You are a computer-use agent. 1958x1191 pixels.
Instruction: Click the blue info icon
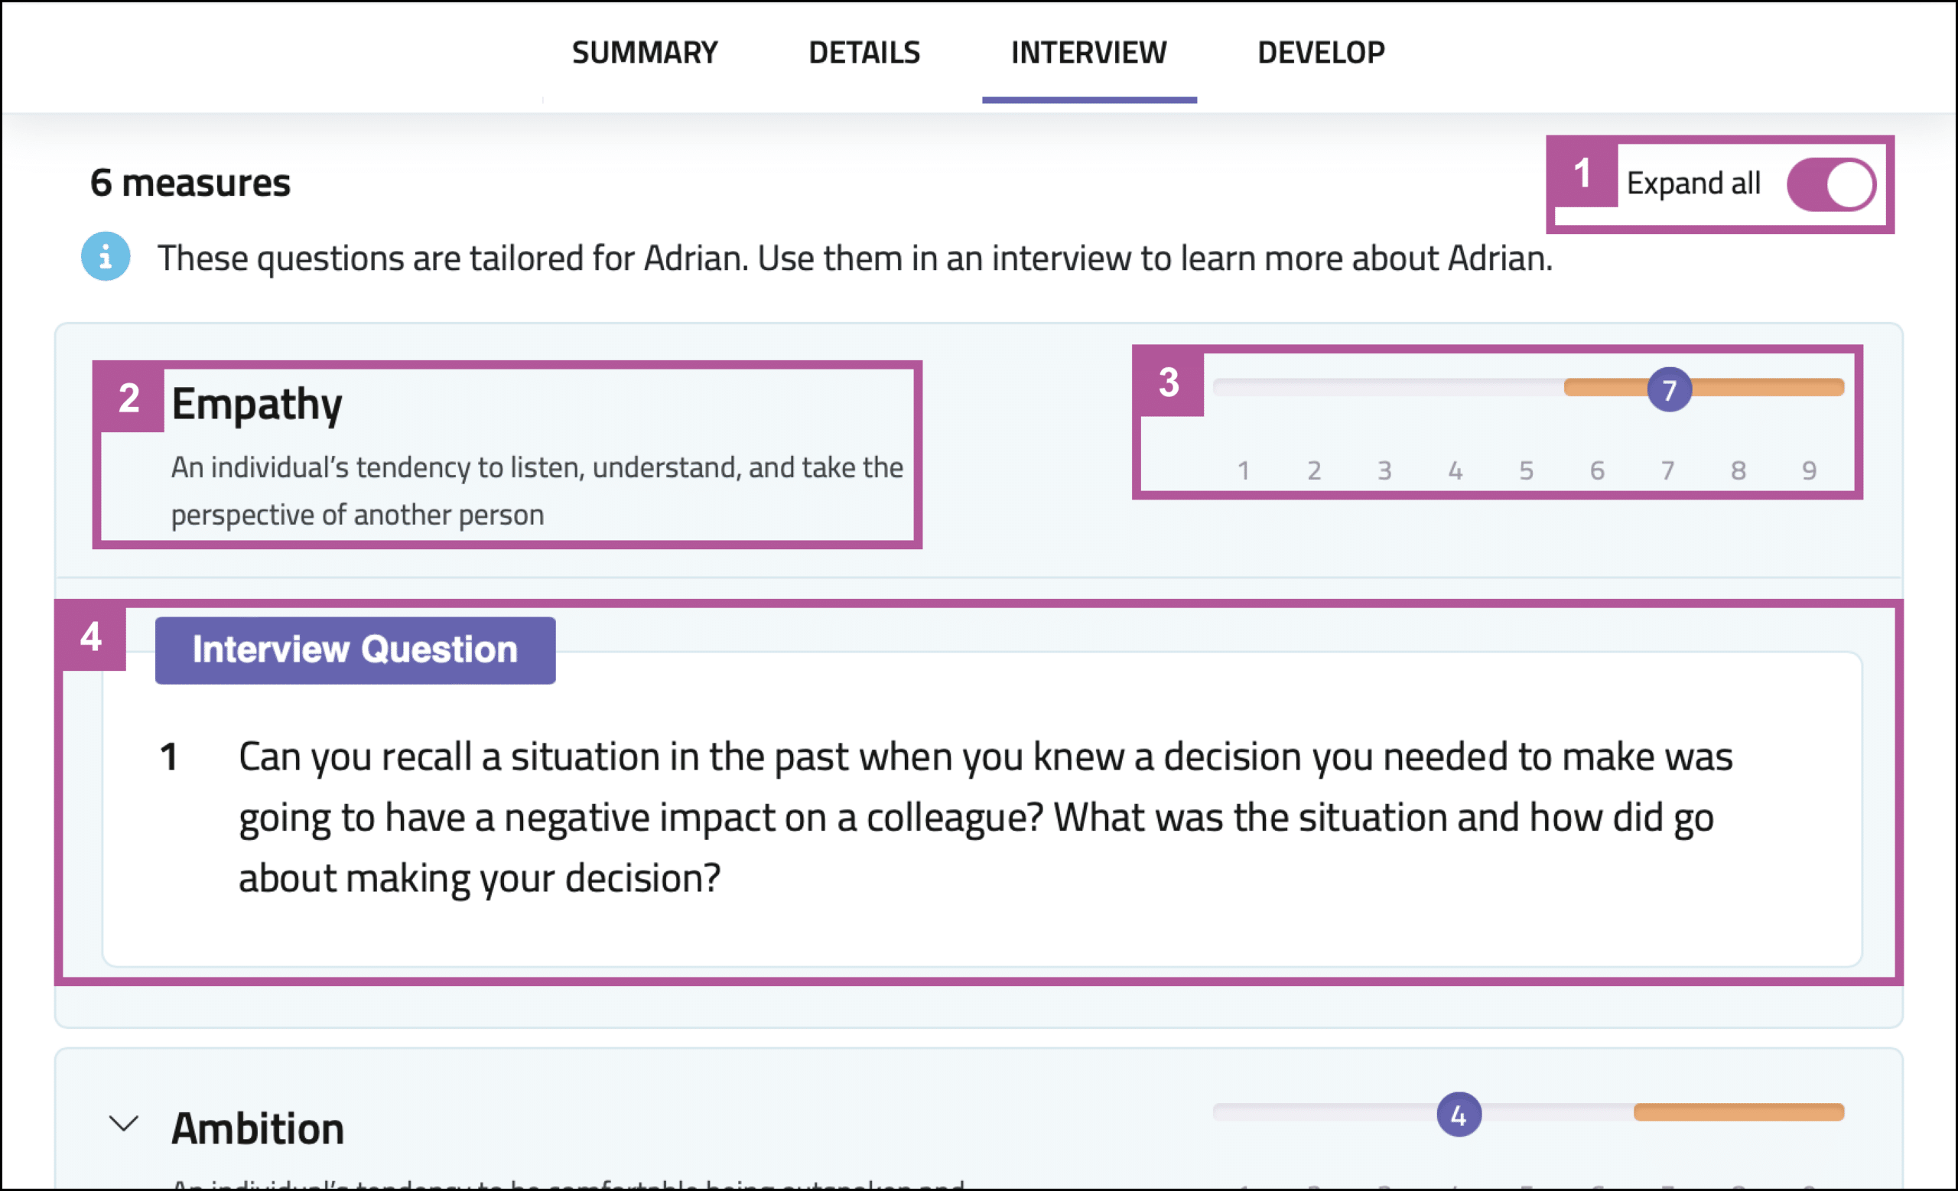pos(106,256)
